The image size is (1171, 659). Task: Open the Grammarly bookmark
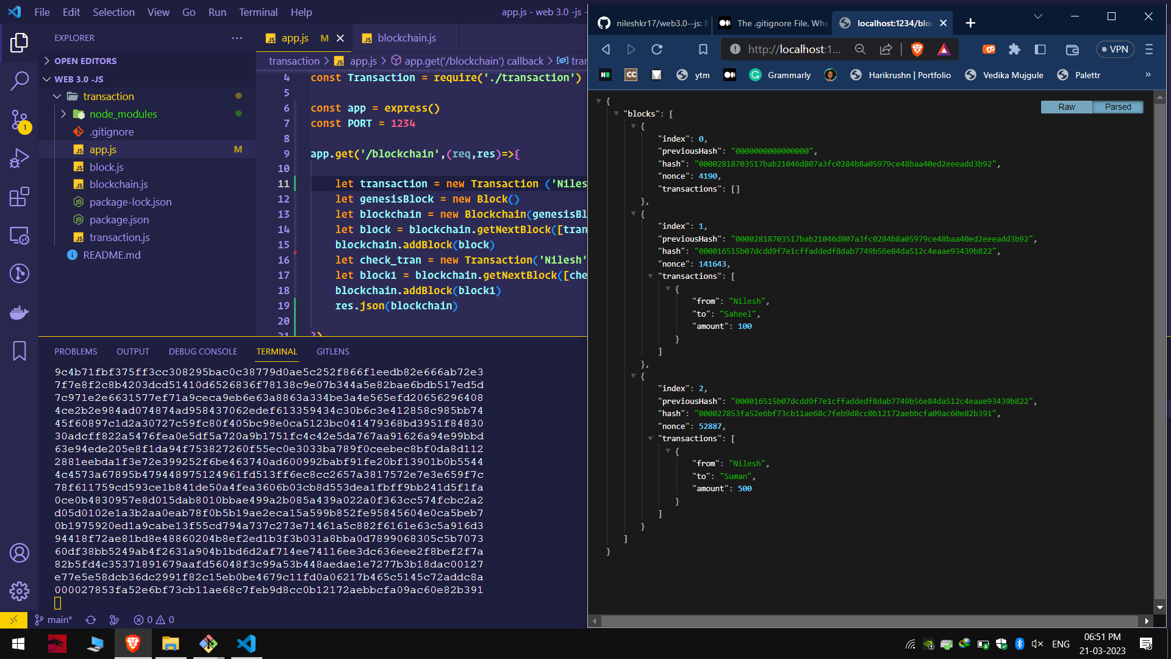coord(781,75)
